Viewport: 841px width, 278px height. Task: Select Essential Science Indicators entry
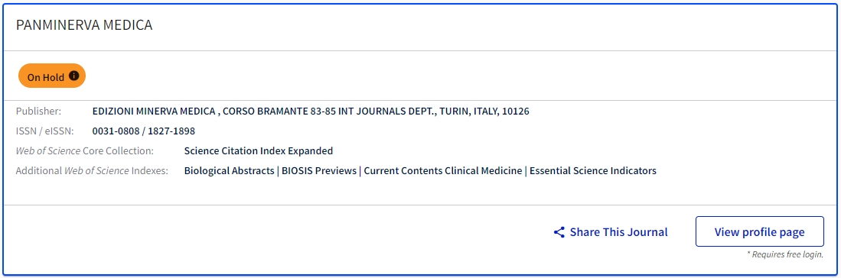(592, 171)
